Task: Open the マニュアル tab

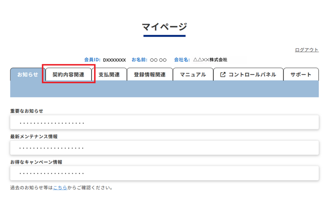Action: [x=193, y=75]
